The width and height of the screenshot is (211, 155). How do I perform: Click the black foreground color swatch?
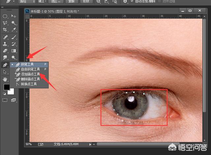7,87
